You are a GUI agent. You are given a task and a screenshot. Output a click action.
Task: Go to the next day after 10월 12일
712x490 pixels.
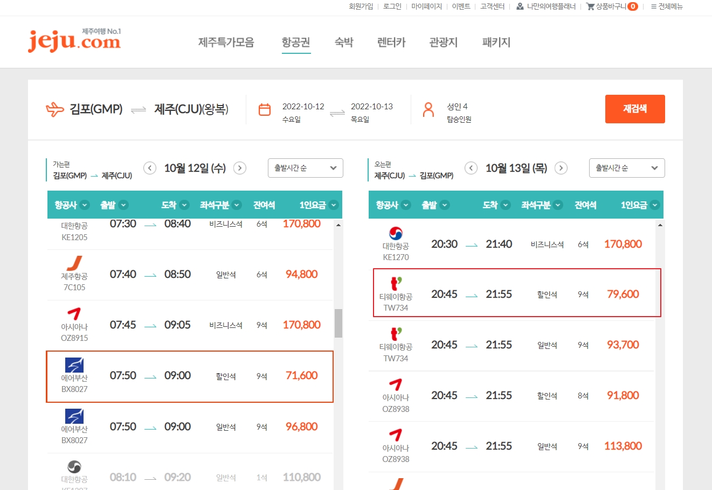[x=240, y=168]
